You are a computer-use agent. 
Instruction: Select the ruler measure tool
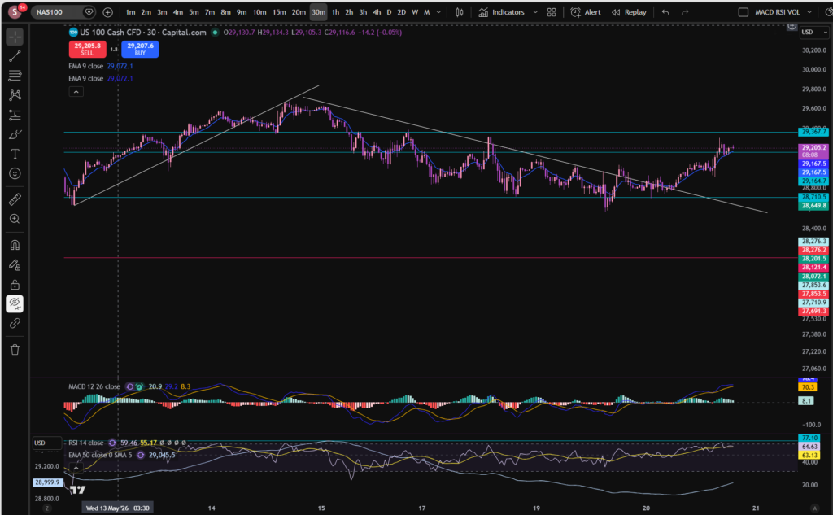coord(15,199)
